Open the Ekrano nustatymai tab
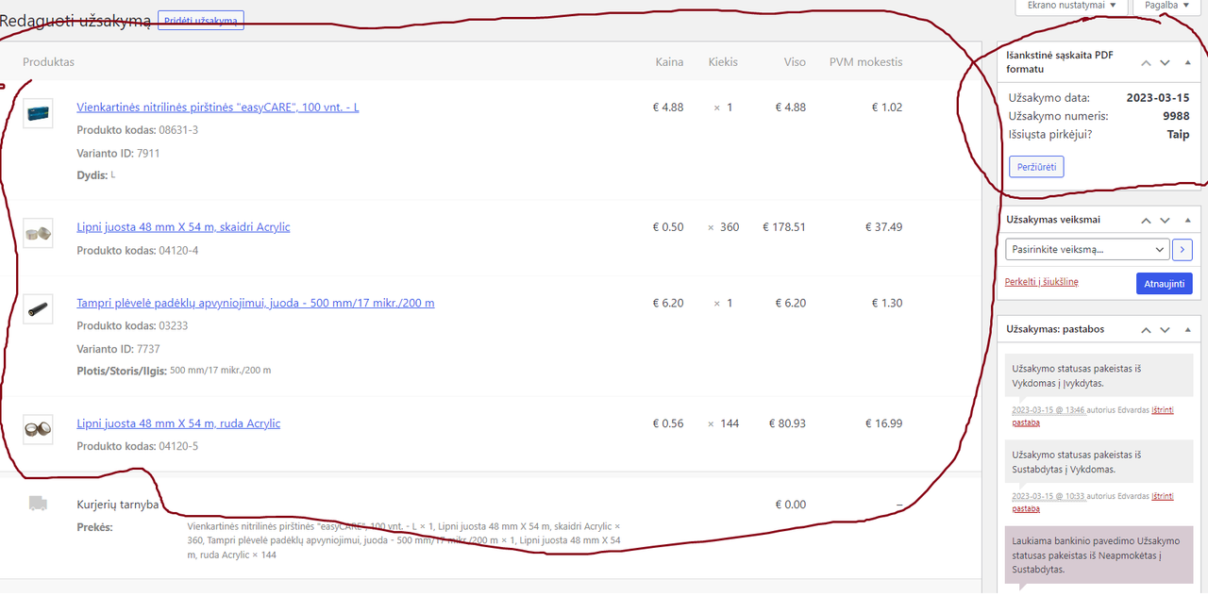 (1072, 6)
